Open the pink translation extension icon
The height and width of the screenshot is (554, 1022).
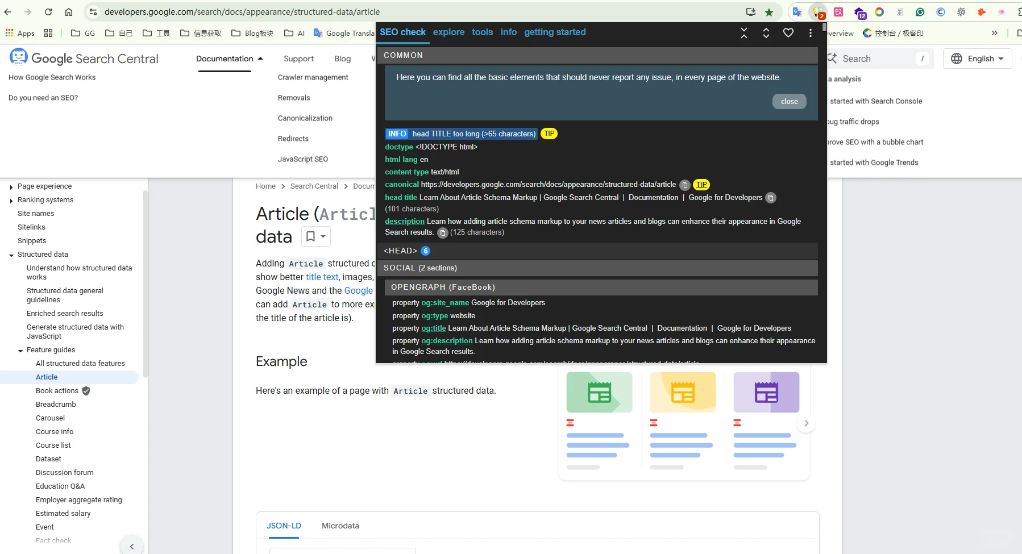coord(838,12)
